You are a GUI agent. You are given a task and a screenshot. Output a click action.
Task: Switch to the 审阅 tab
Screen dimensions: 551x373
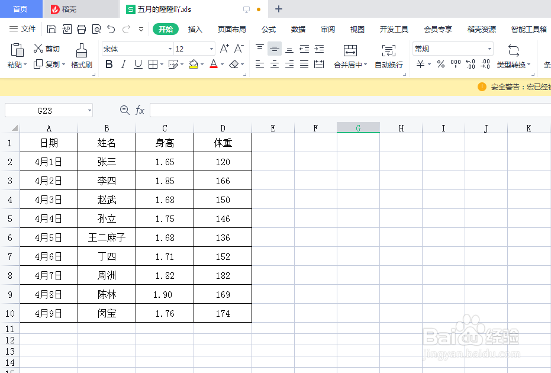[327, 29]
